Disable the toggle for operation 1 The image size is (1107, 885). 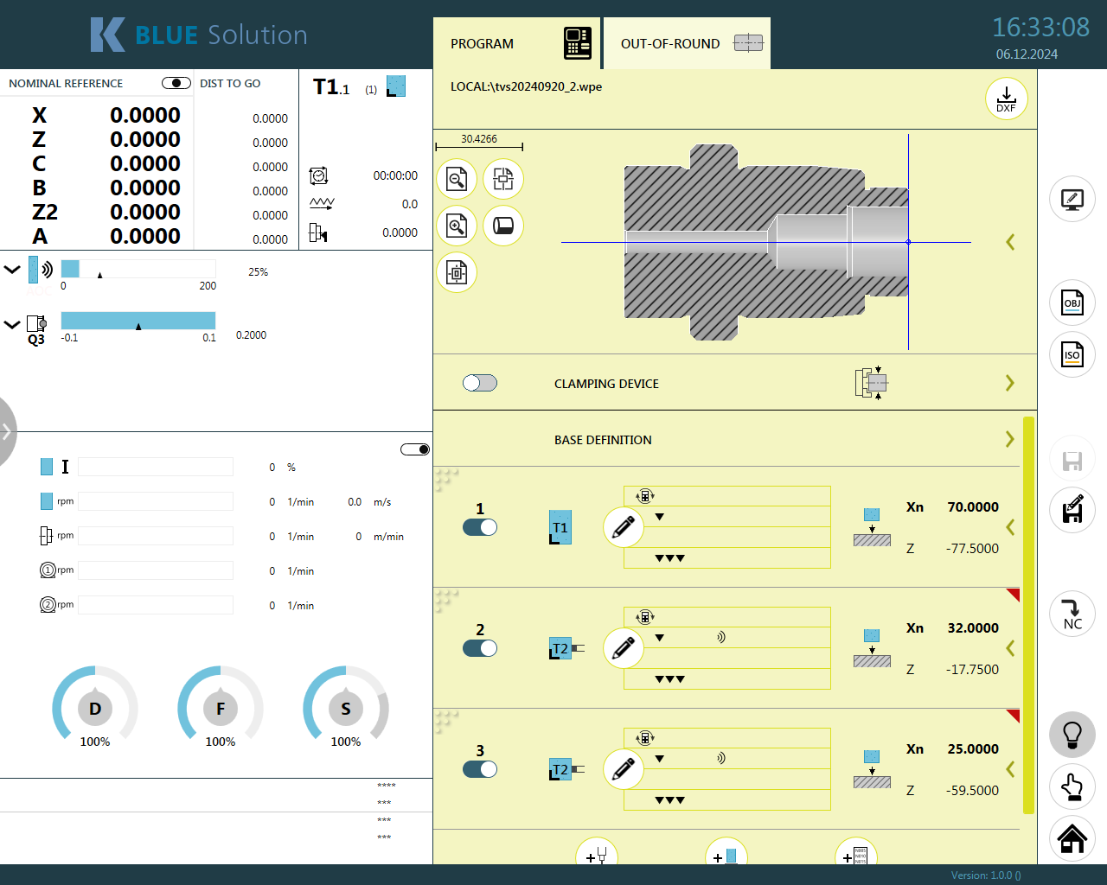point(480,527)
